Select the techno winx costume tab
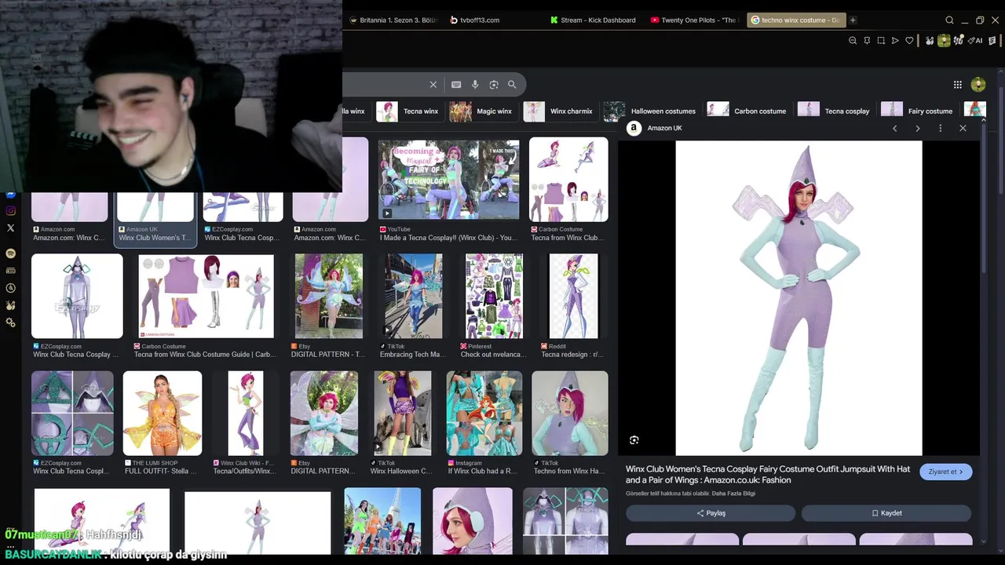The image size is (1005, 565). (x=795, y=20)
